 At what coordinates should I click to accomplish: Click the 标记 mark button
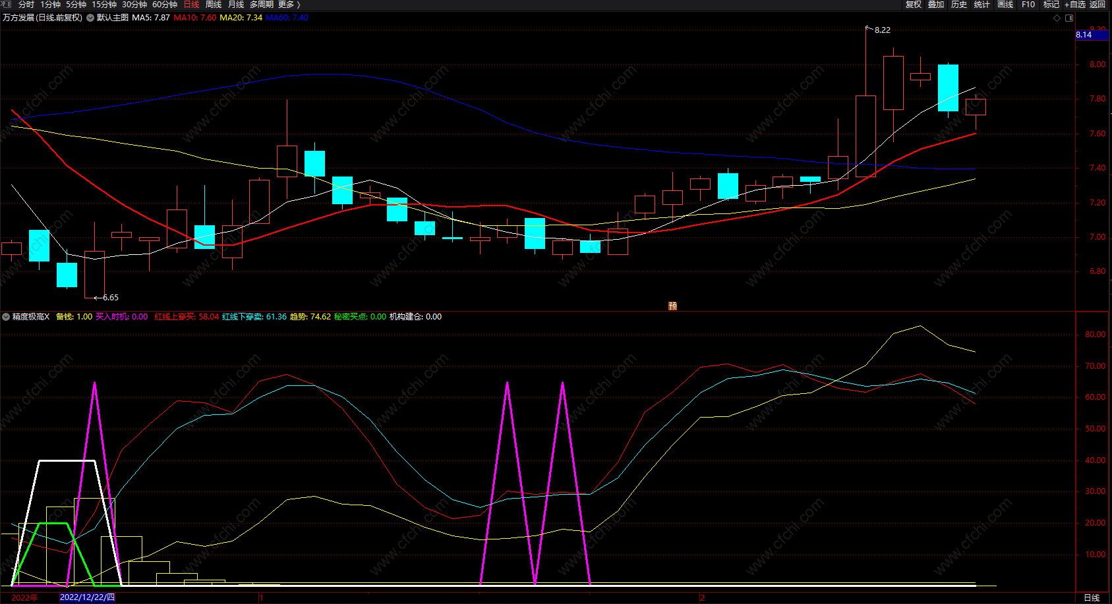1051,5
